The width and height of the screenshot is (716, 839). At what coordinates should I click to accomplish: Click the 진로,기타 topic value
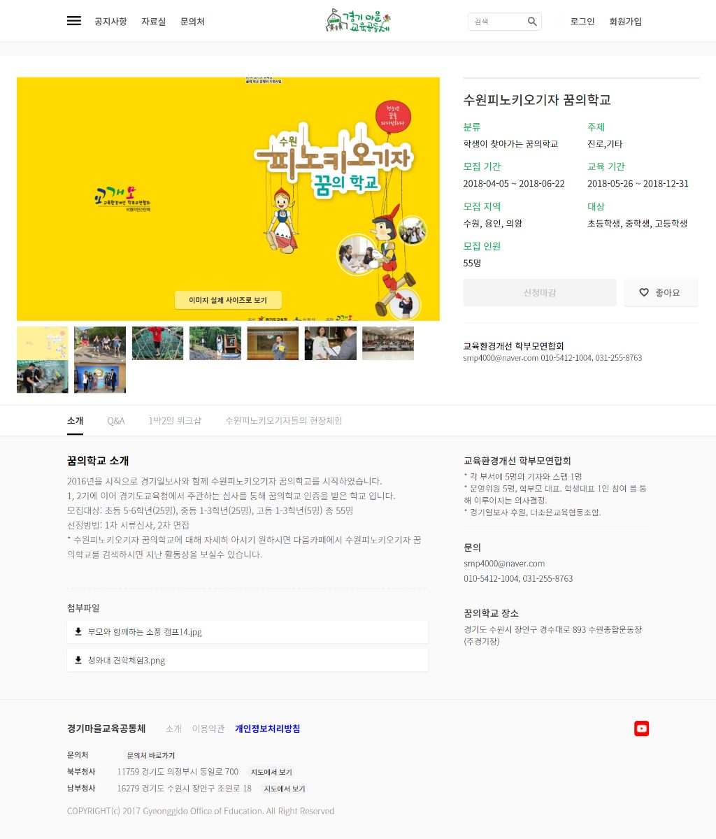tap(605, 144)
